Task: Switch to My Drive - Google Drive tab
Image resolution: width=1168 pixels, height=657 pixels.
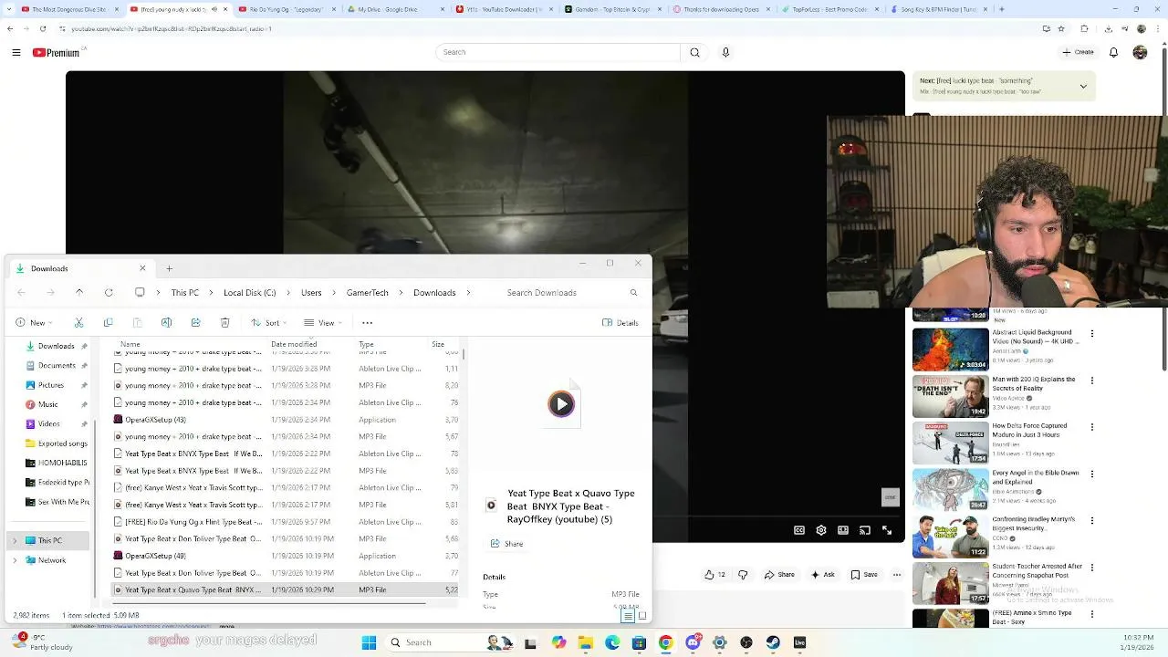Action: coord(394,9)
